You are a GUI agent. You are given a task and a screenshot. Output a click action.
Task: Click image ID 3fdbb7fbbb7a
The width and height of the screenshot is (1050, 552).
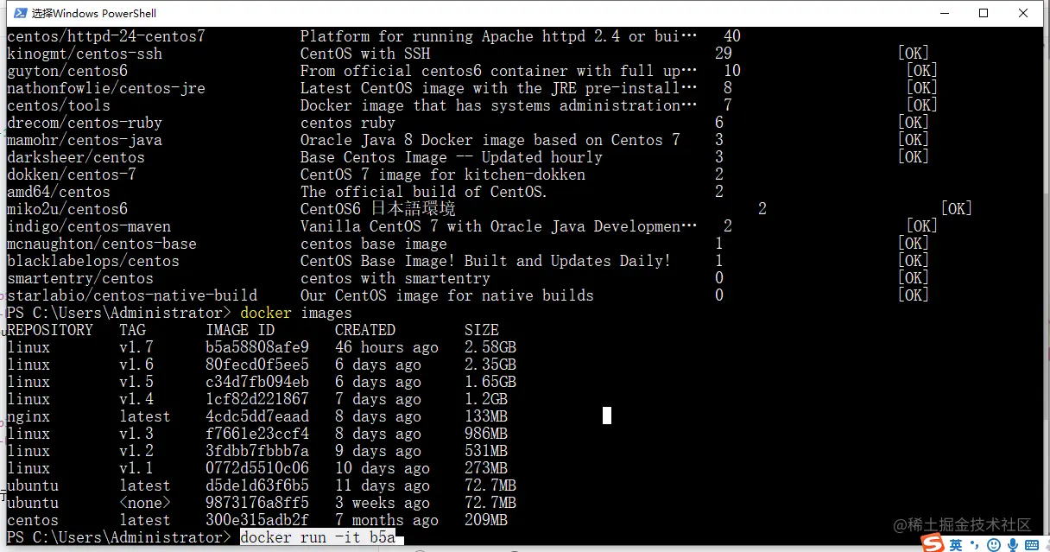257,451
